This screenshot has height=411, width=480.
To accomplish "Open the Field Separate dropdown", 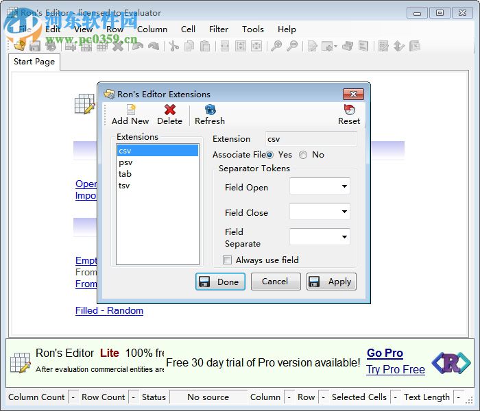I will 344,237.
